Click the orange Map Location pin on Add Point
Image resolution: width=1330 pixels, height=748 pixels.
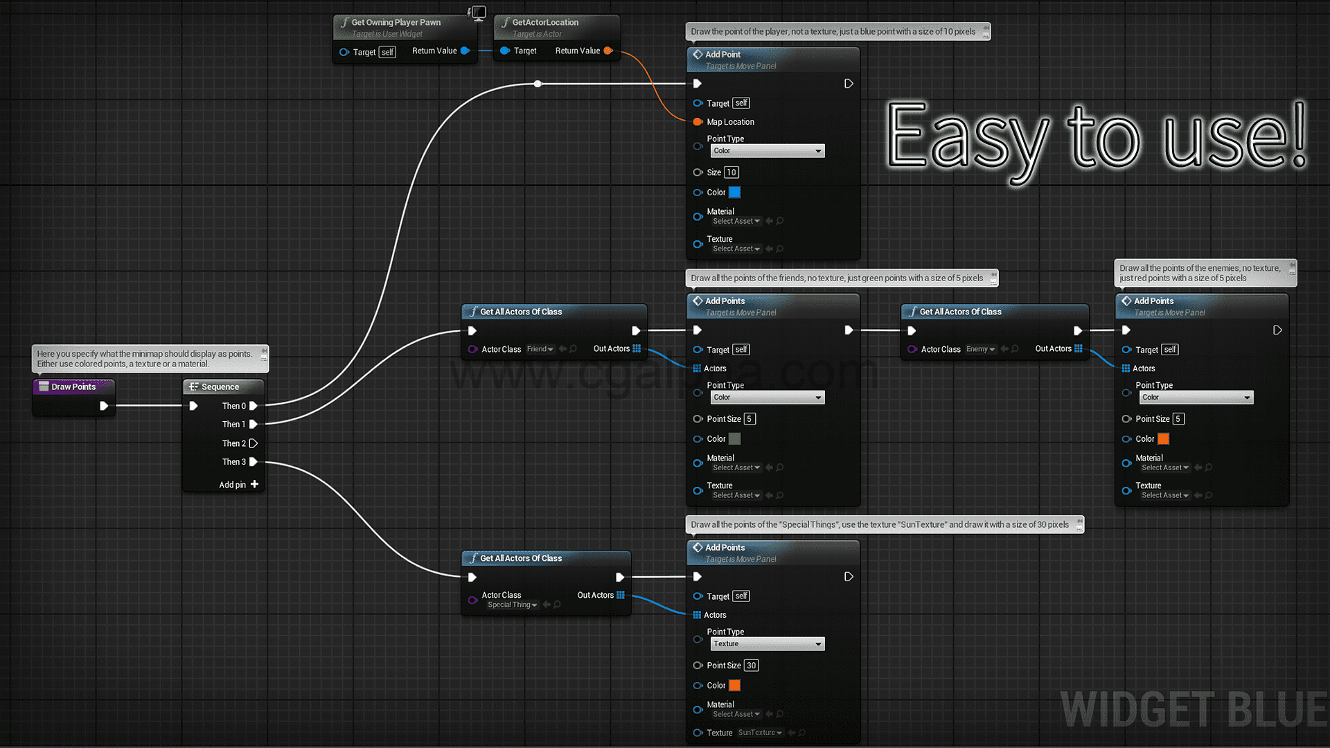pos(698,122)
